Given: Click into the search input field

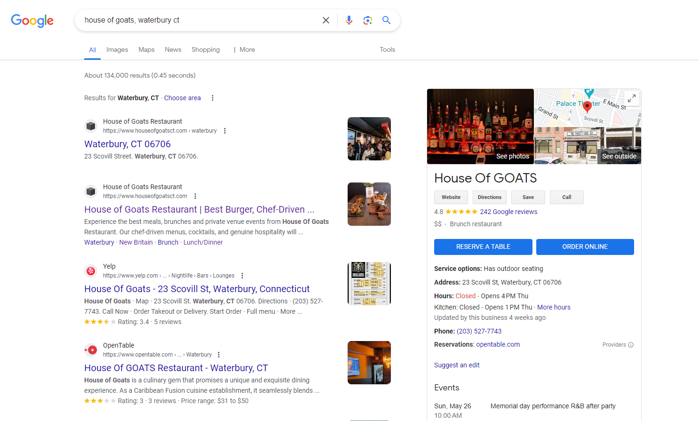Looking at the screenshot, I should coord(200,20).
